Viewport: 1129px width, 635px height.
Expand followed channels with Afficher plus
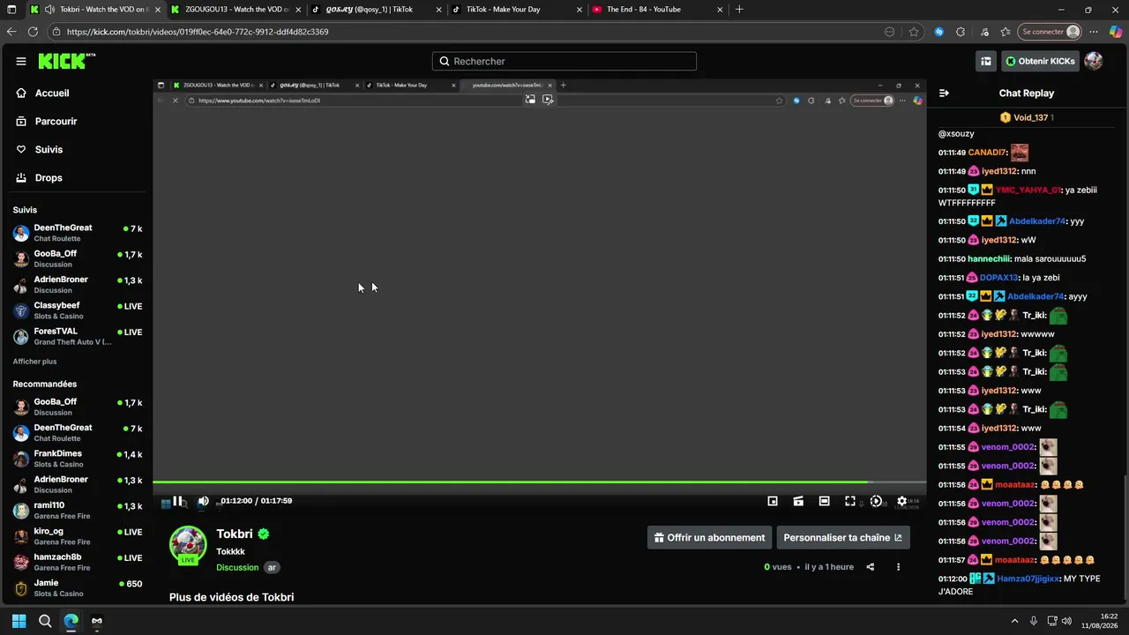[x=34, y=362]
